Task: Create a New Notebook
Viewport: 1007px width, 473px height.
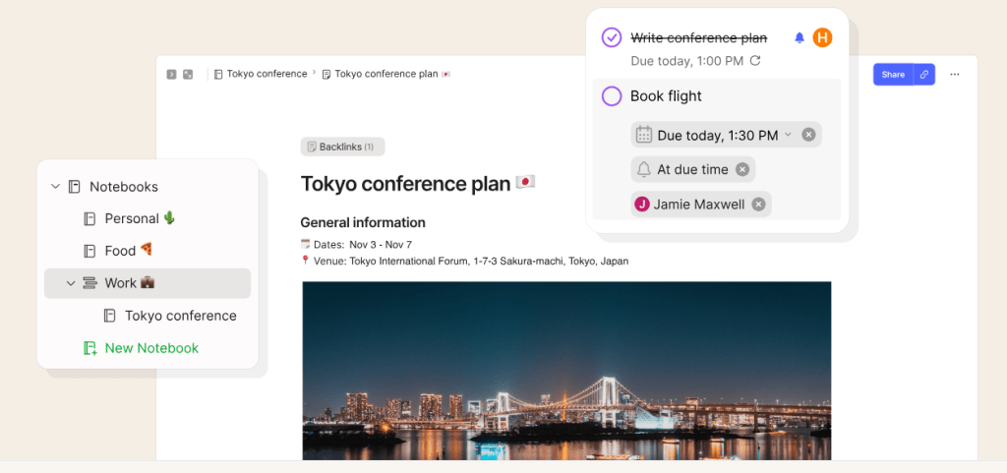Action: 151,348
